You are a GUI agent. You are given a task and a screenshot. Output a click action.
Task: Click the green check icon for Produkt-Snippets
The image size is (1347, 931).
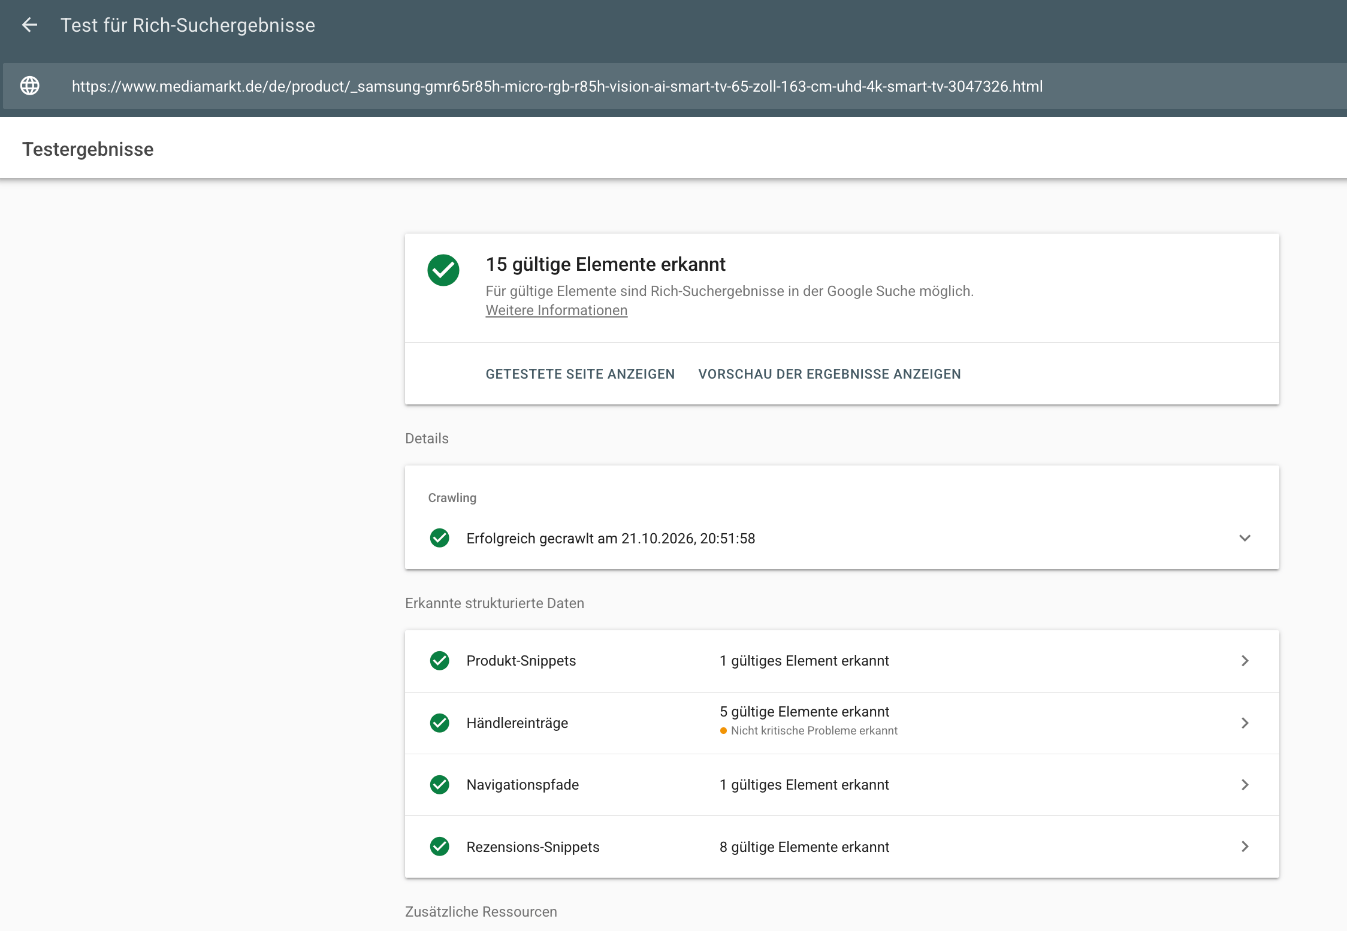pos(440,661)
